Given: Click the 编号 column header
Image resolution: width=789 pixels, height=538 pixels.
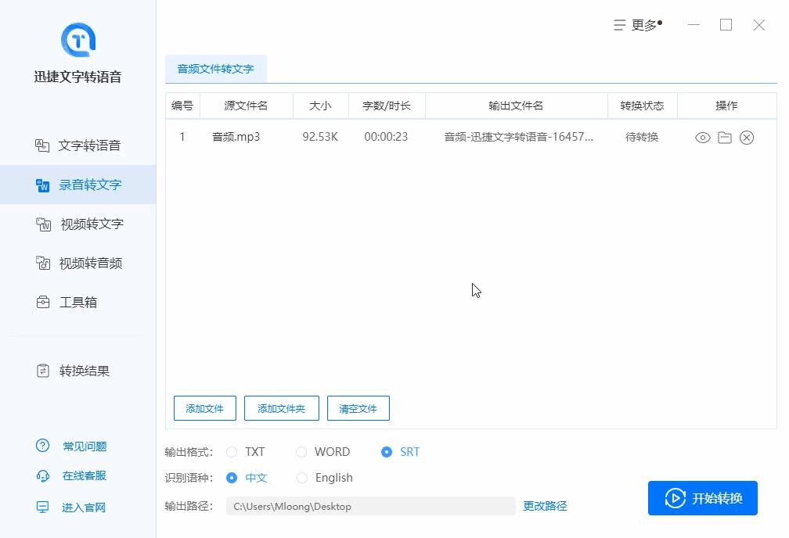Looking at the screenshot, I should (182, 106).
